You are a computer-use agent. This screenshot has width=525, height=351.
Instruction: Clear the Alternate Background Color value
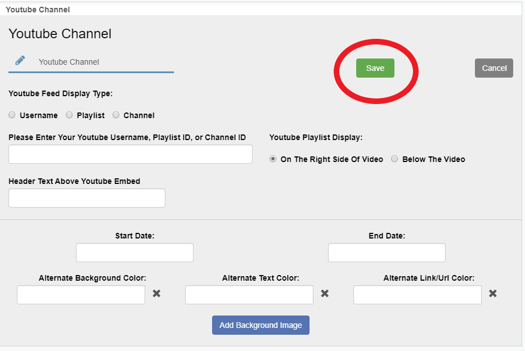click(x=156, y=294)
